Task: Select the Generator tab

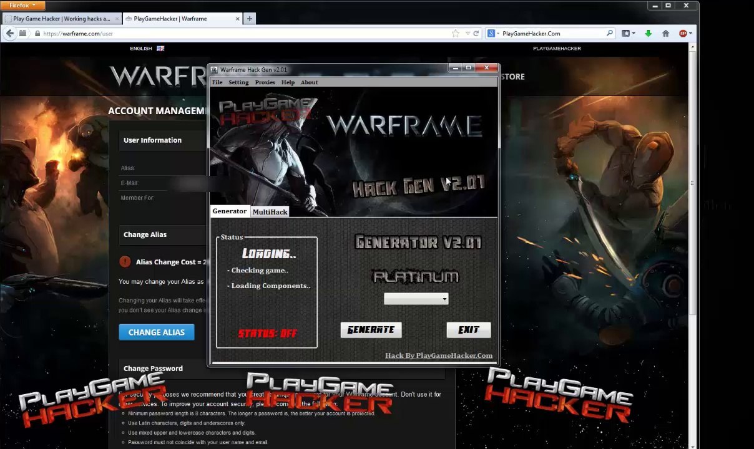Action: pos(230,211)
